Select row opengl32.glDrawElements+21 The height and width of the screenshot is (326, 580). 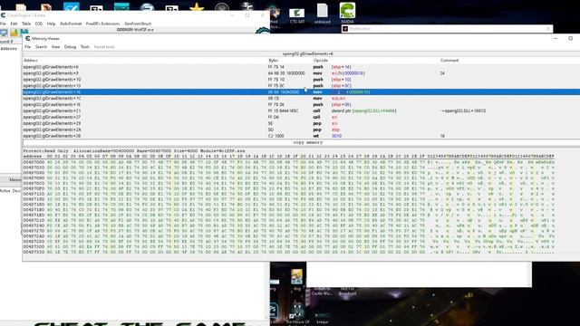[301, 110]
